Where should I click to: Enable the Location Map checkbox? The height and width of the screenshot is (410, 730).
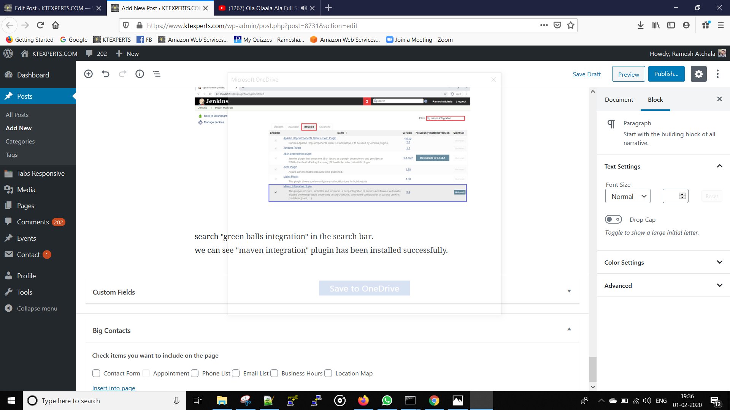coord(328,373)
